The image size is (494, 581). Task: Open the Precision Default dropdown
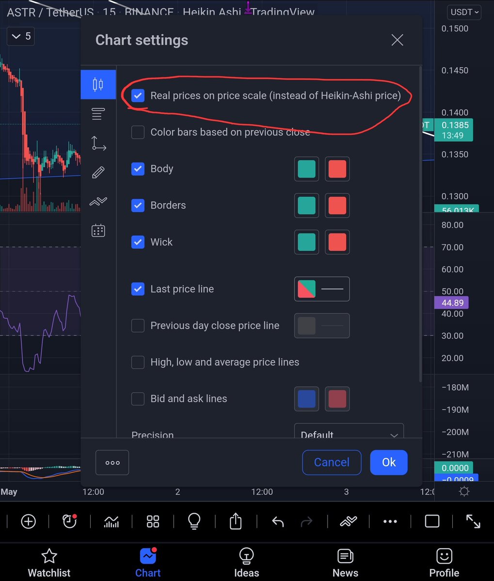pos(349,431)
